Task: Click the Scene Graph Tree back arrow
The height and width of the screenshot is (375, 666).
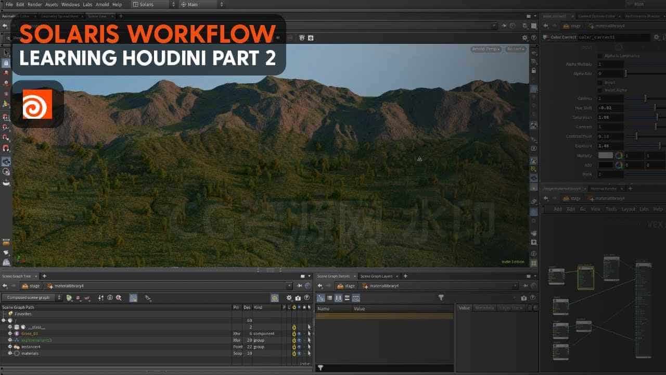Action: click(5, 286)
